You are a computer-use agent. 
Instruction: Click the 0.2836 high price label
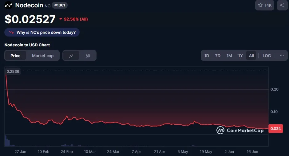pos(13,72)
